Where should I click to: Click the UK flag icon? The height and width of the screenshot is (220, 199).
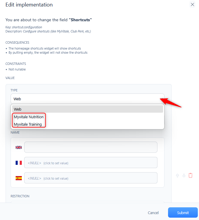click(x=19, y=147)
